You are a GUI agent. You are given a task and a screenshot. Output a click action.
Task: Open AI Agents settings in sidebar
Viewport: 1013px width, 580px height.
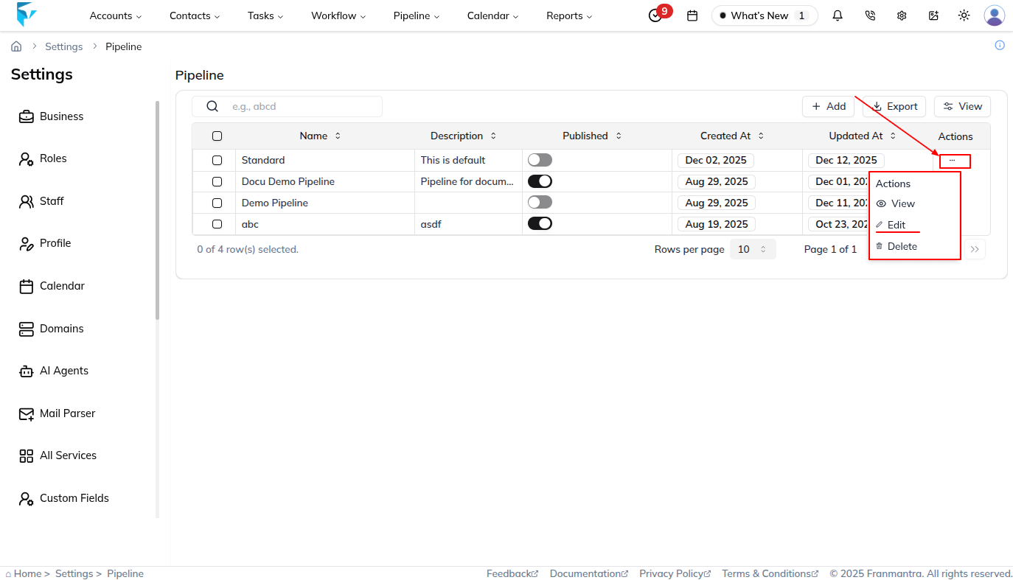[x=53, y=371]
